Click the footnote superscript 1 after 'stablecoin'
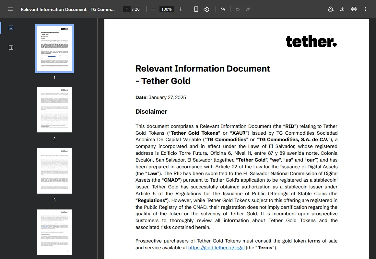 coord(337,179)
